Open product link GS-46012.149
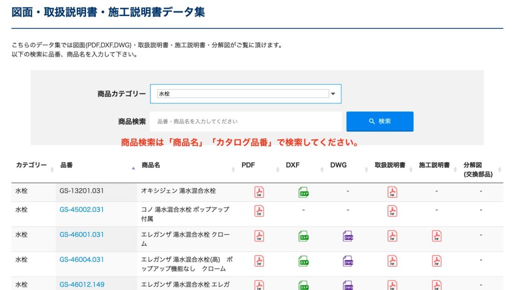 tap(81, 284)
